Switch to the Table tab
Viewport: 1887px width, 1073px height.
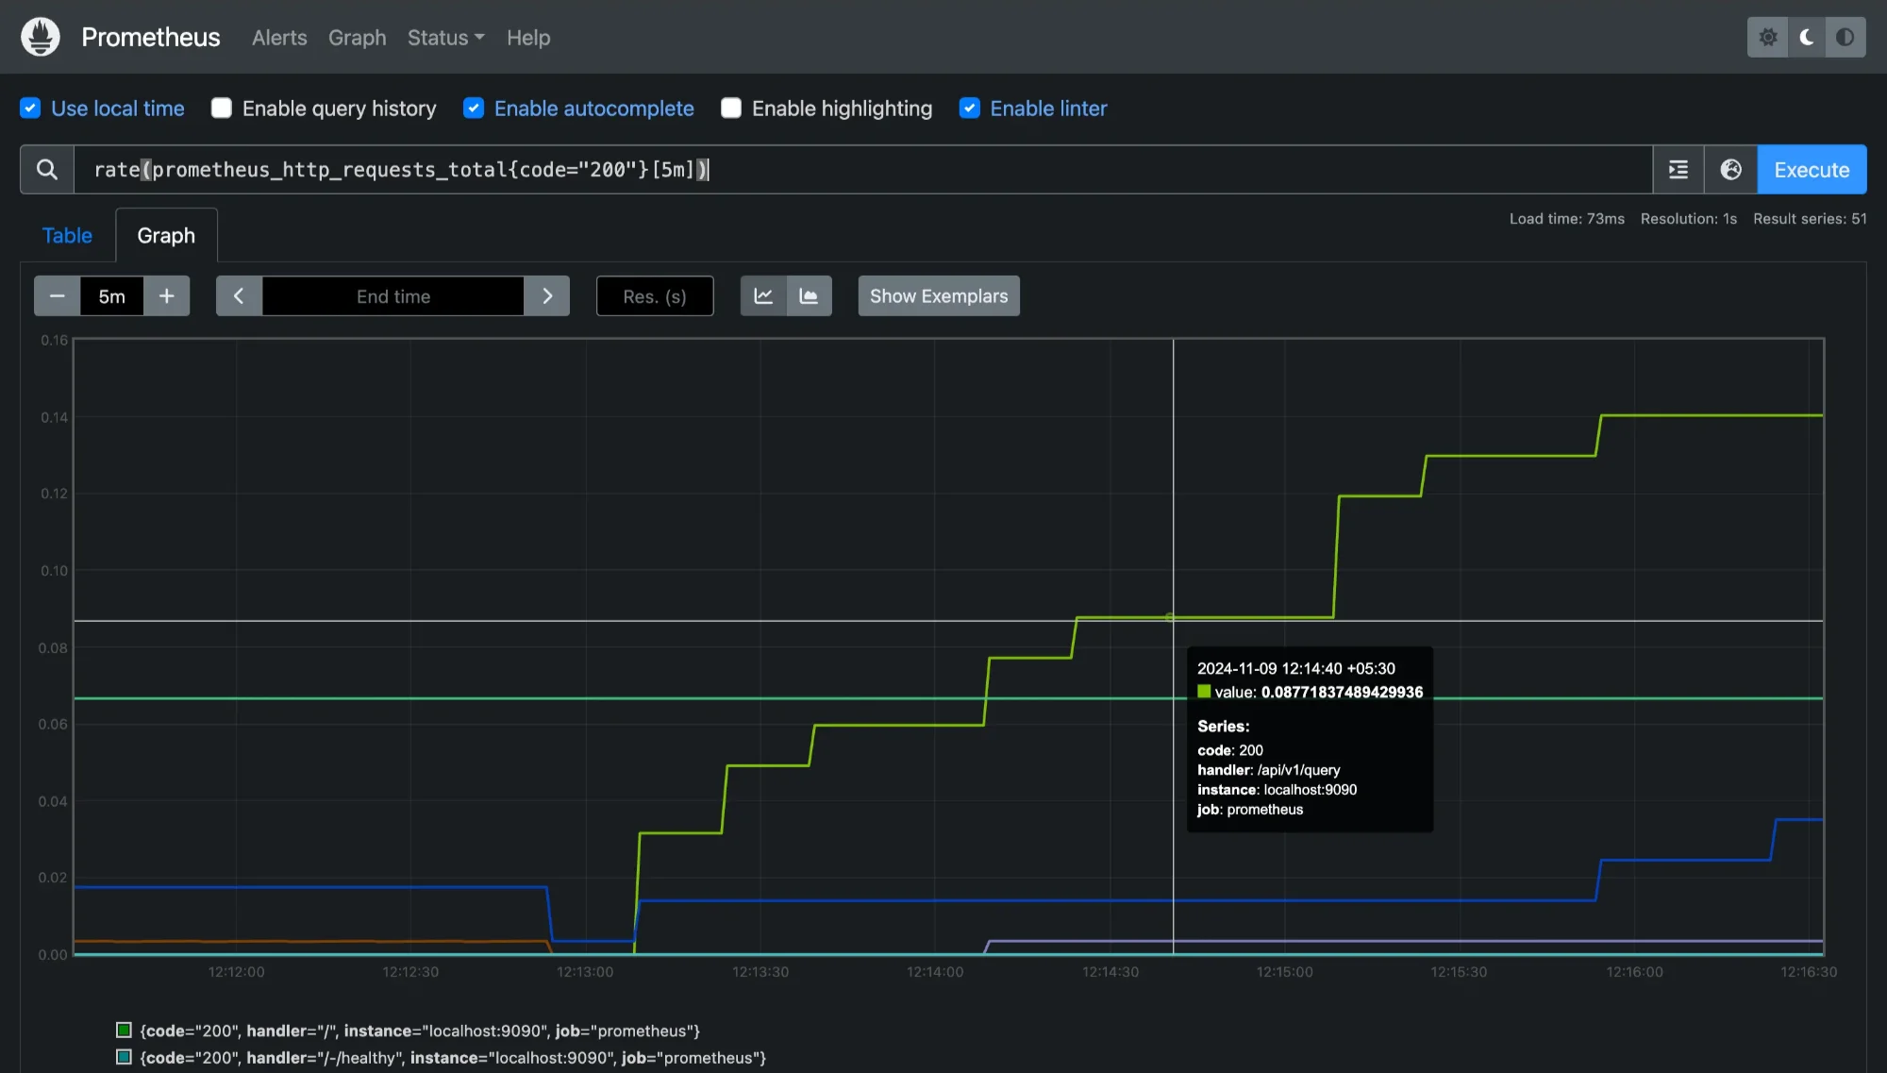pos(67,236)
